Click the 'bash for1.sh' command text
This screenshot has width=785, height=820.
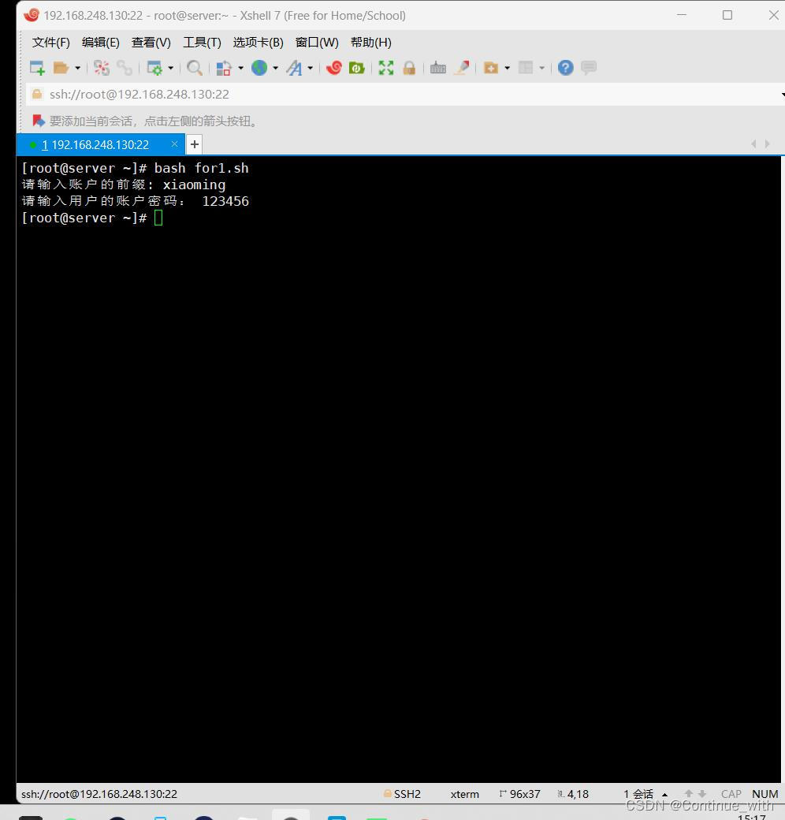[201, 168]
